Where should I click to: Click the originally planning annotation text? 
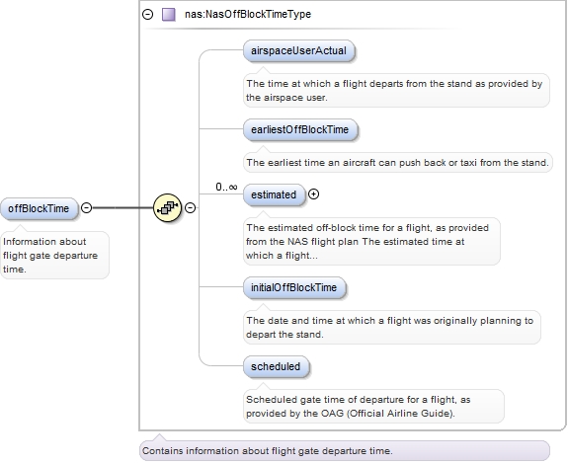click(392, 327)
